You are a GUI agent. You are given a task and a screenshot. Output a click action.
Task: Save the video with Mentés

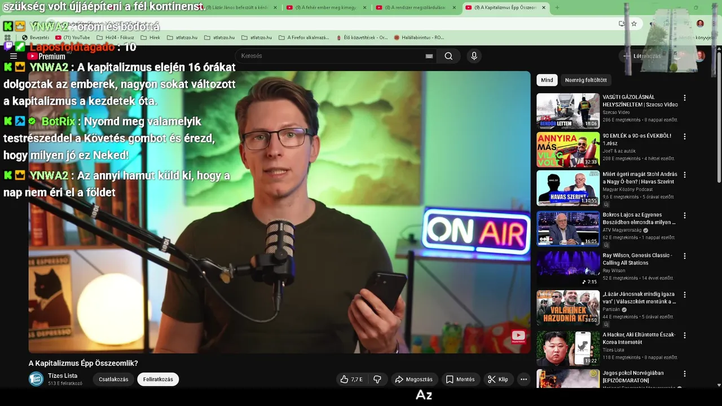tap(460, 379)
